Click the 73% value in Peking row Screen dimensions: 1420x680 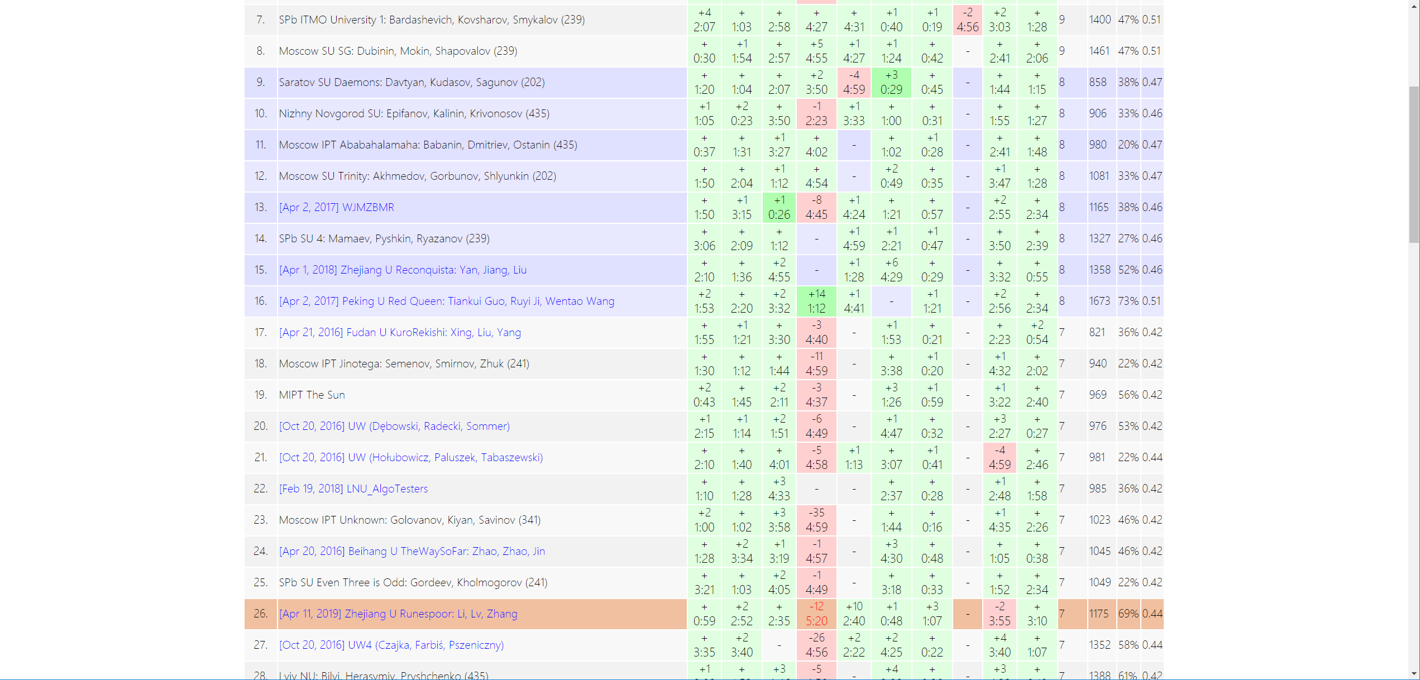pyautogui.click(x=1127, y=301)
